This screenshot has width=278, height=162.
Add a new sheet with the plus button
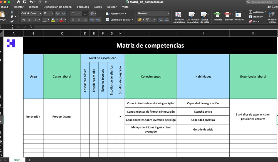pos(29,160)
